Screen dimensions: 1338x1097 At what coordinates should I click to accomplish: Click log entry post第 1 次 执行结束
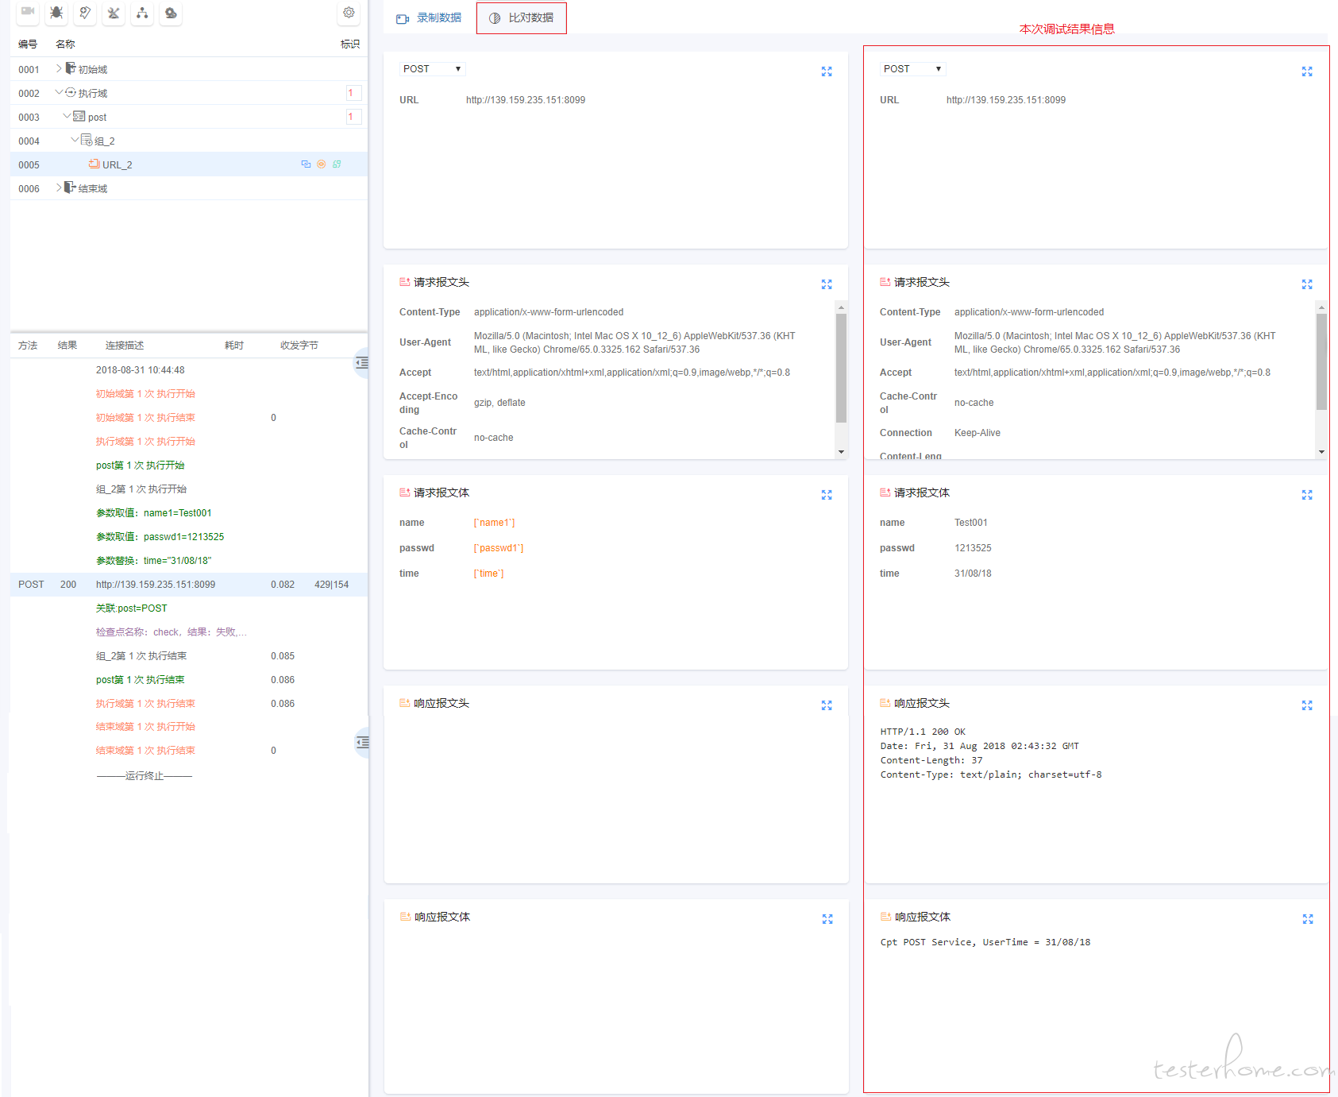pos(140,680)
